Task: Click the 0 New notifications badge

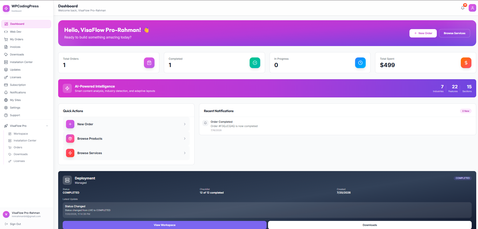Action: pos(466,111)
